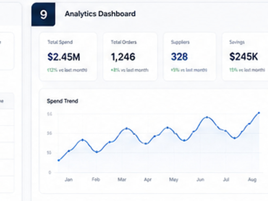Click the Jun axis label

point(200,180)
